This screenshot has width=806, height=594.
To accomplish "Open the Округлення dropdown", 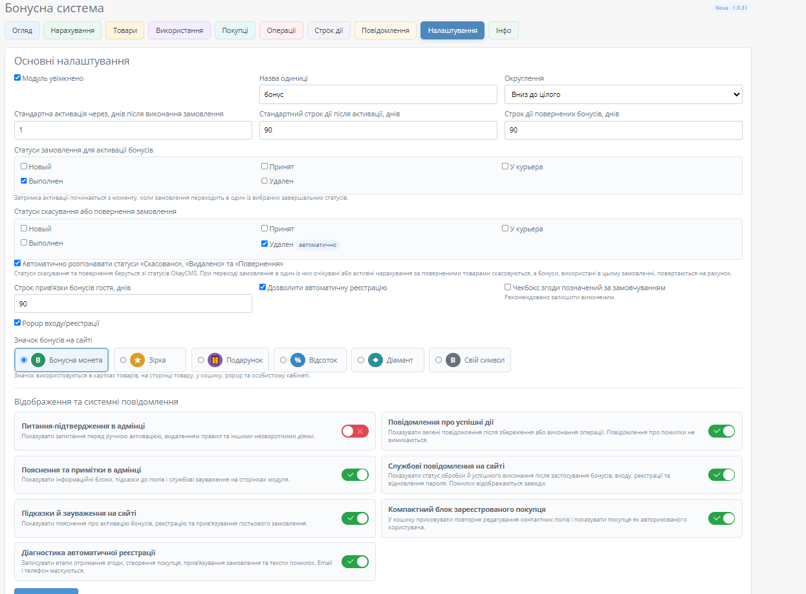I will point(624,94).
